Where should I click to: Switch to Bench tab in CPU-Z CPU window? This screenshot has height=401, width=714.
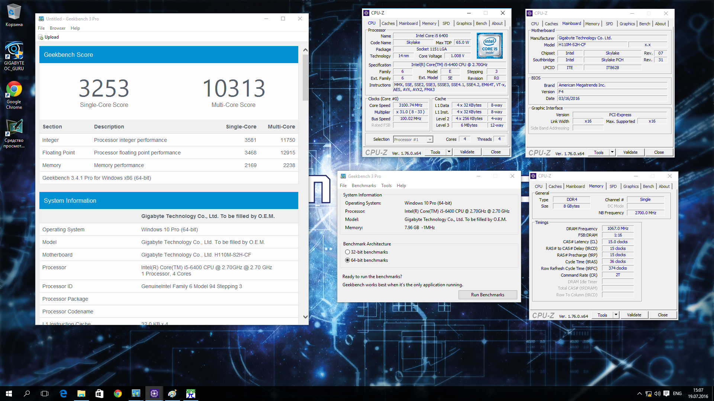(481, 23)
